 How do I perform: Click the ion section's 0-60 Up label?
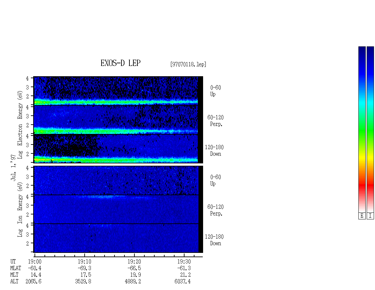215,180
